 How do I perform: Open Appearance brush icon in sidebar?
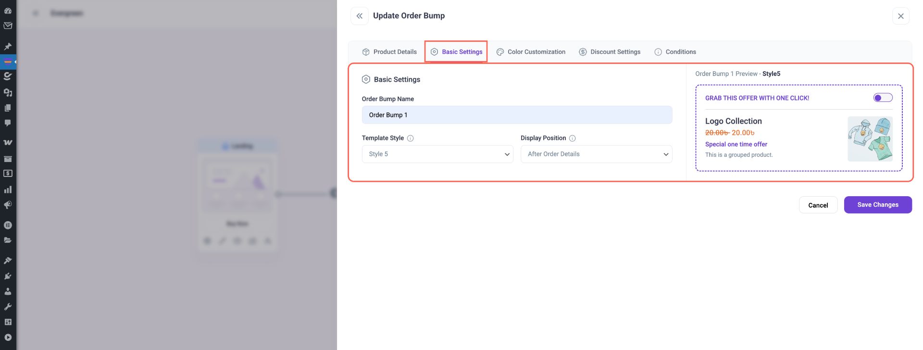pos(8,261)
